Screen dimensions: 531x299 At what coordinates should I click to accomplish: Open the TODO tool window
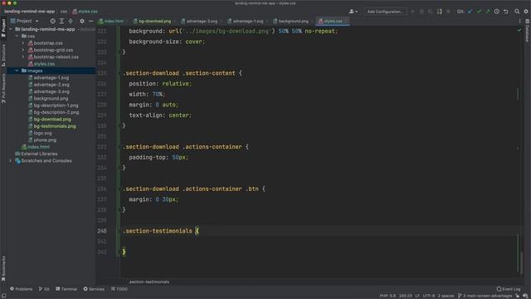(x=119, y=289)
